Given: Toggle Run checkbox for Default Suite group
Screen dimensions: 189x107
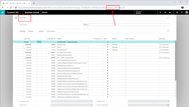Looking at the screenshot, I should 107,42.
